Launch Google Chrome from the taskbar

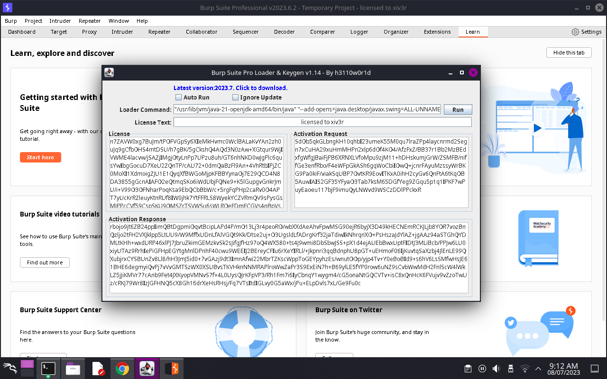point(122,368)
